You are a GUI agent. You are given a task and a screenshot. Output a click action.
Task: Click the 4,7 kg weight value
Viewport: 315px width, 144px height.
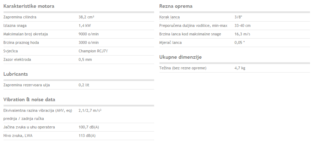tap(240, 68)
